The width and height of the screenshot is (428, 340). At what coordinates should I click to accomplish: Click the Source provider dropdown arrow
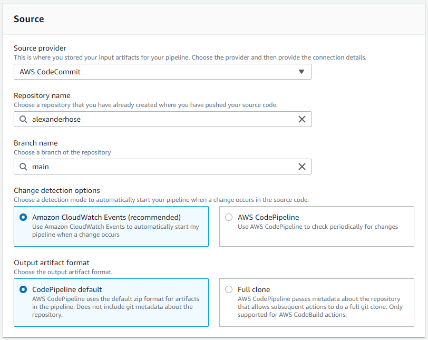[x=301, y=72]
